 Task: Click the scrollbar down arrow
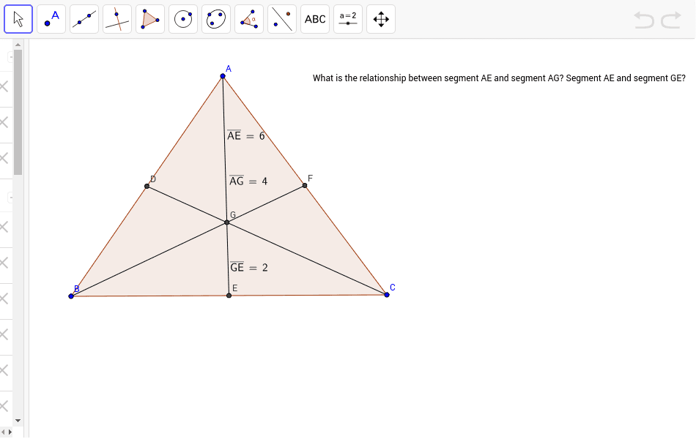coord(18,421)
